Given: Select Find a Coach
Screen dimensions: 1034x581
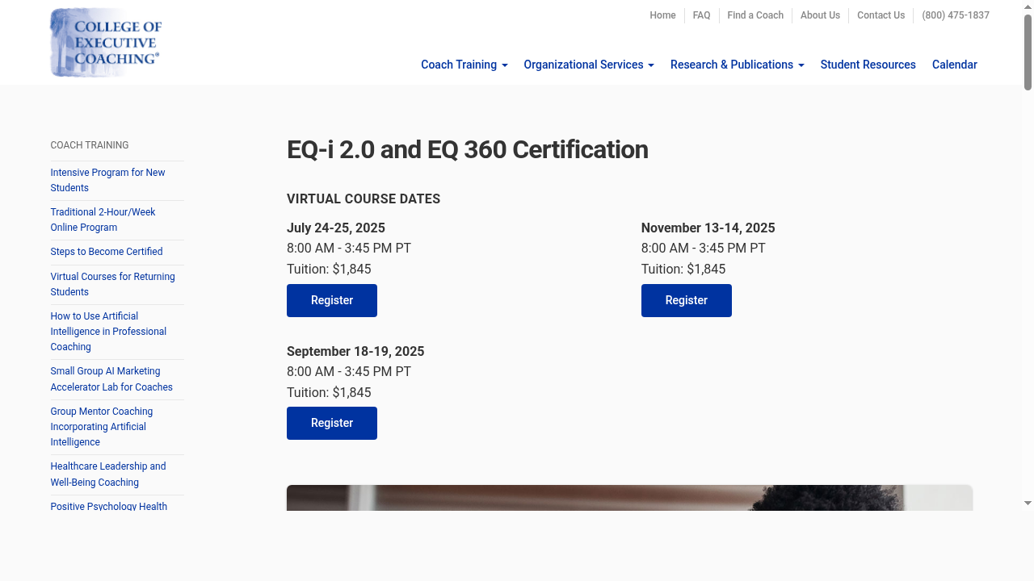Looking at the screenshot, I should coord(755,15).
